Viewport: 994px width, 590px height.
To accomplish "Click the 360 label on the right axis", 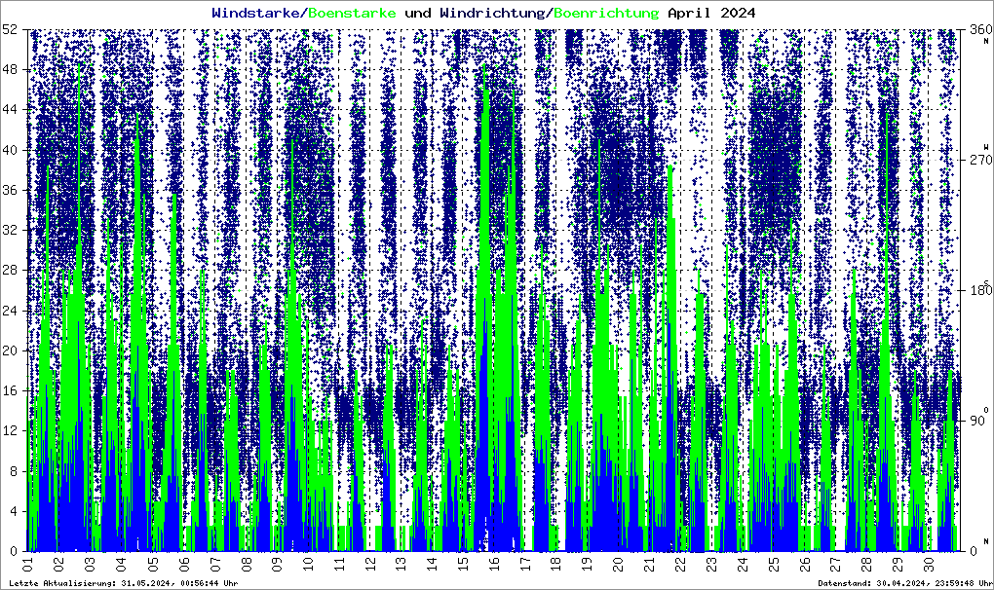I will click(975, 30).
